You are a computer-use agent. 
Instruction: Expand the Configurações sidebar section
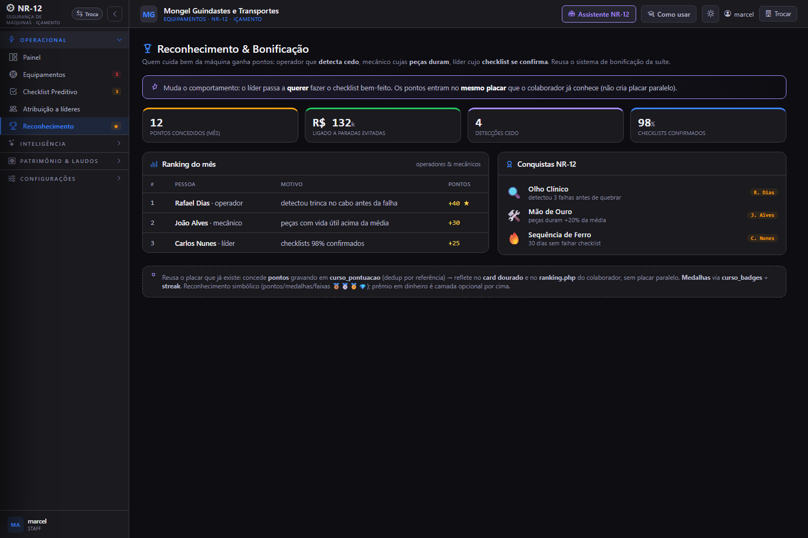pyautogui.click(x=65, y=179)
